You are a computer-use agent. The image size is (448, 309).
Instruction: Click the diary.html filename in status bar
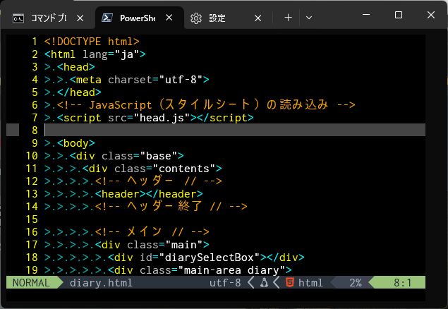(x=101, y=283)
